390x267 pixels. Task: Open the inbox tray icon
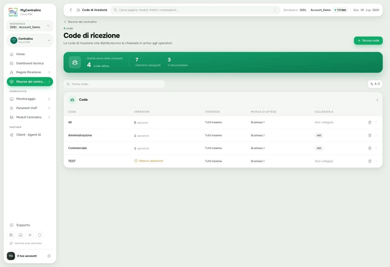(20, 235)
